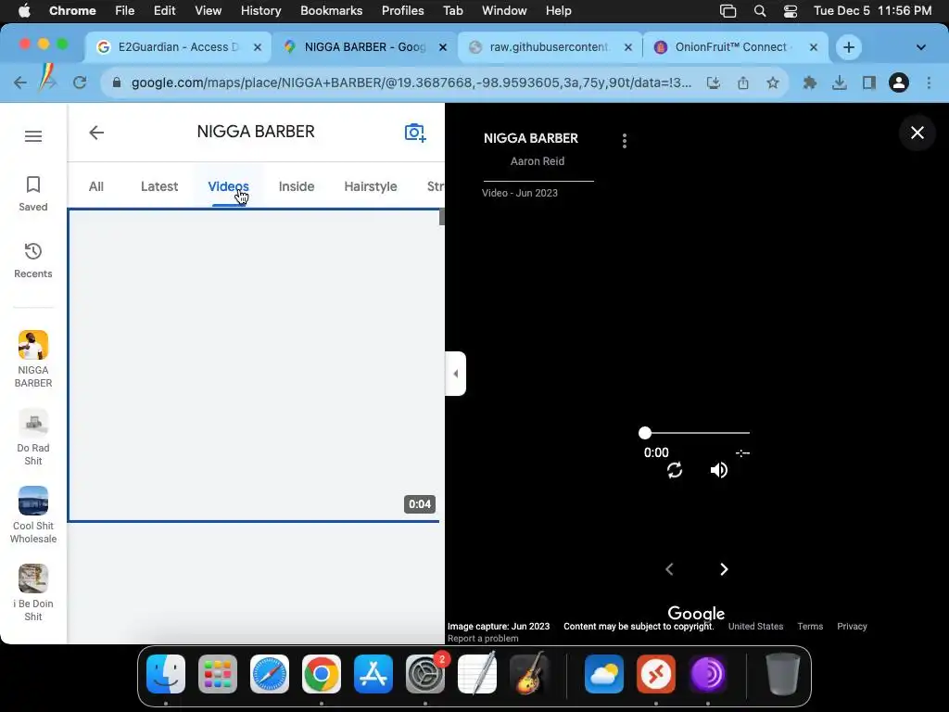Screen dimensions: 949x712
Task: Mute the video volume icon
Action: pos(719,470)
